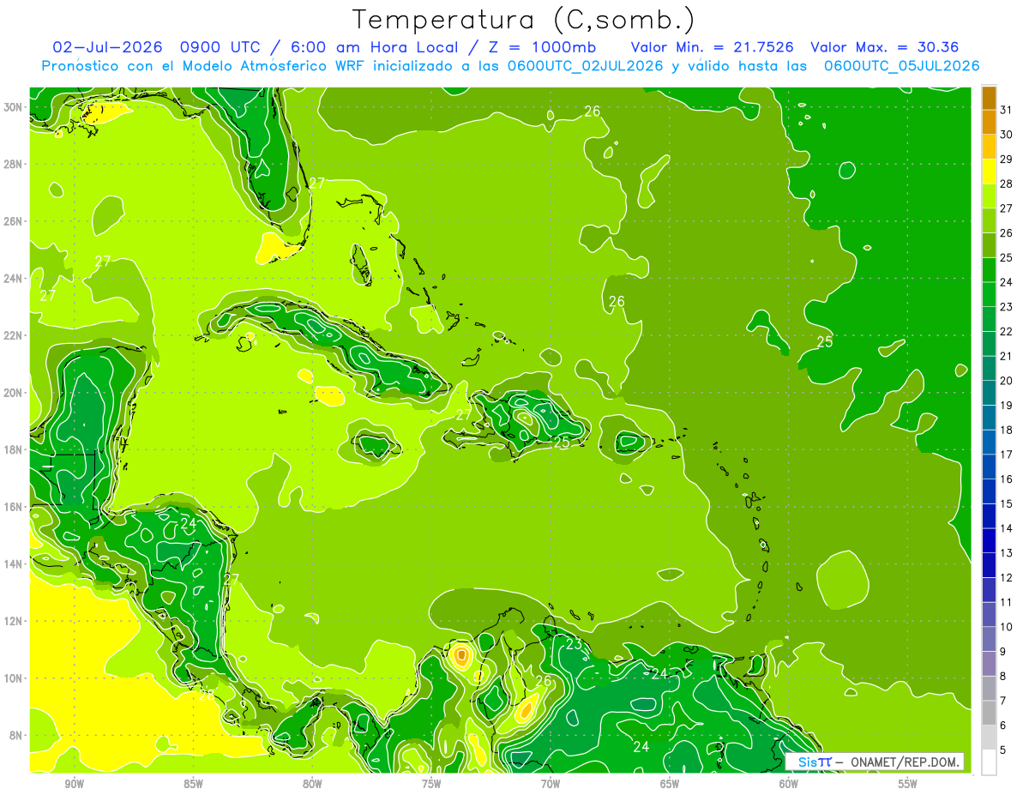Click the "14N" latitude axis label
The image size is (1029, 795).
tap(15, 563)
